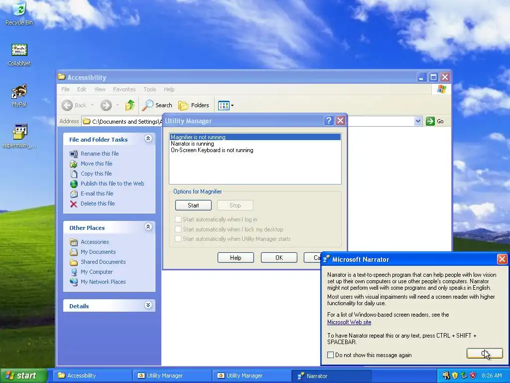Click E-mail this file envelope icon
This screenshot has width=510, height=383.
74,194
